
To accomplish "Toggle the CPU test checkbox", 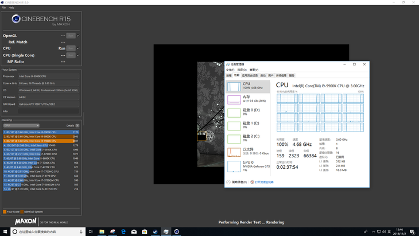I will click(x=78, y=48).
